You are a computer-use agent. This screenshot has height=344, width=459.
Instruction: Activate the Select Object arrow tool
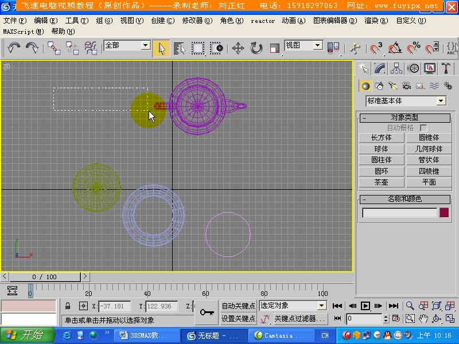pyautogui.click(x=161, y=48)
